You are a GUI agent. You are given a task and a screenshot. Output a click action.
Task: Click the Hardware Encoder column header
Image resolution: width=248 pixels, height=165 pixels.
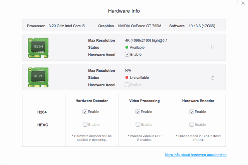198,101
